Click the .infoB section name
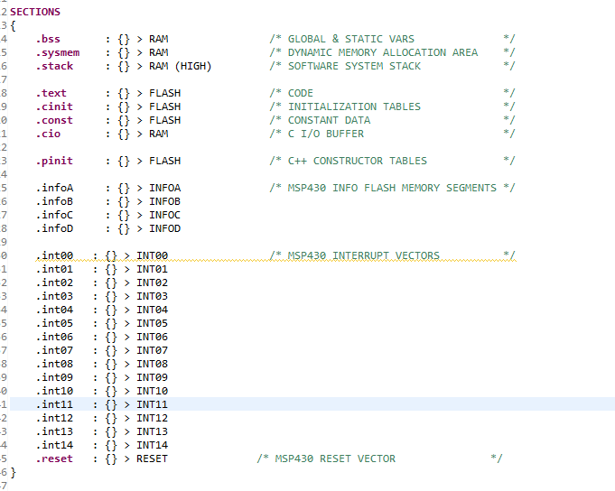615x491 pixels. pyautogui.click(x=54, y=202)
